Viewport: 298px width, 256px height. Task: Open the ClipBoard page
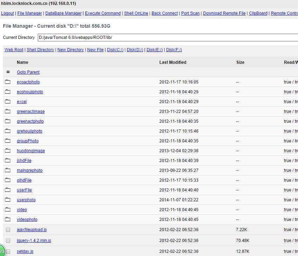258,13
